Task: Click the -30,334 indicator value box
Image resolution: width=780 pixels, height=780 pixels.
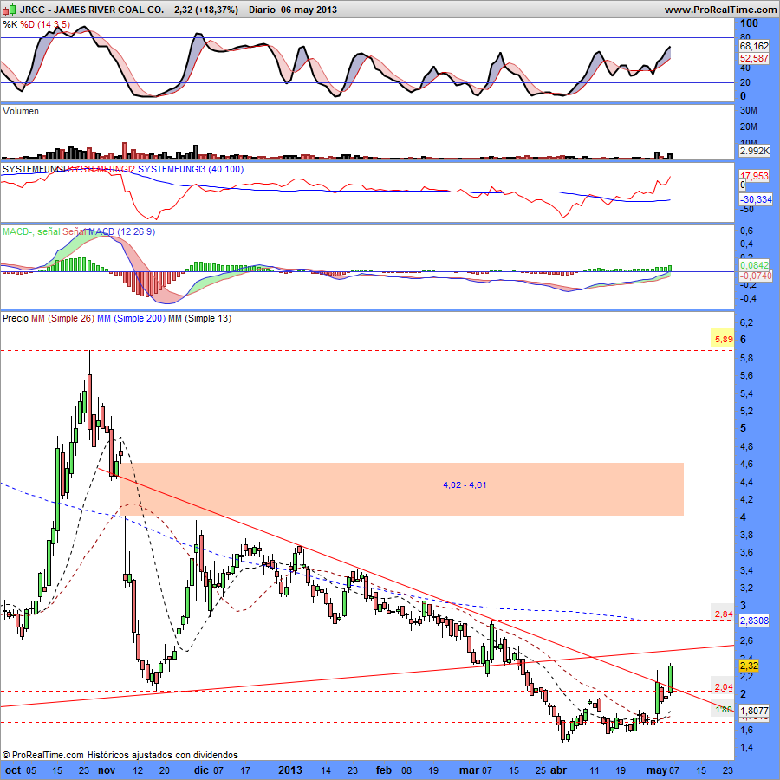Action: click(755, 199)
